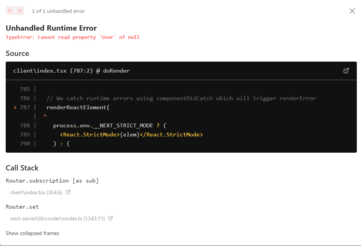Select the Router.subscription [as sub] frame
Viewport: 361px width, 246px height.
pos(52,181)
